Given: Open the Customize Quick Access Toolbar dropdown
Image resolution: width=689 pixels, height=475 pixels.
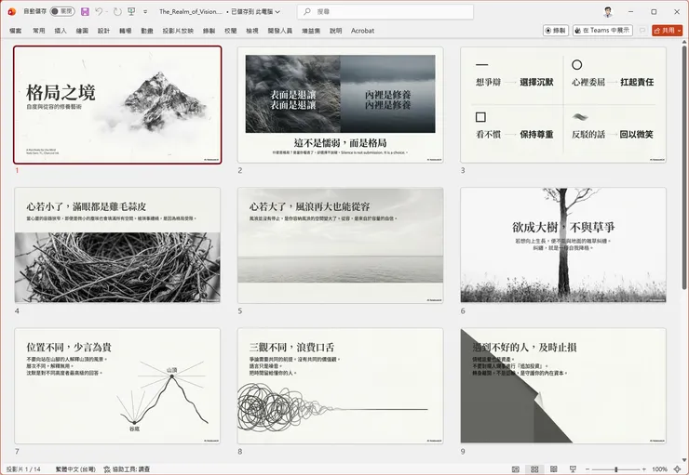Looking at the screenshot, I should coord(145,12).
